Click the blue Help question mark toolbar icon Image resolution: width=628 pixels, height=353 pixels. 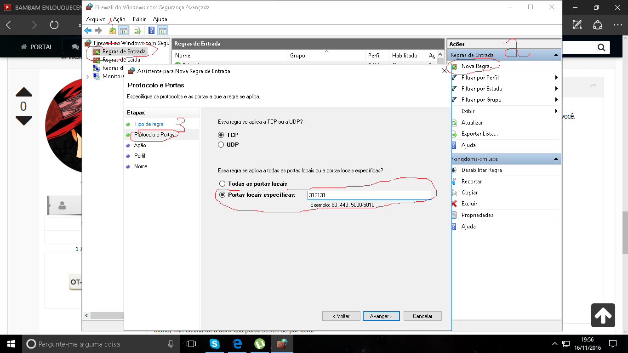(x=152, y=31)
